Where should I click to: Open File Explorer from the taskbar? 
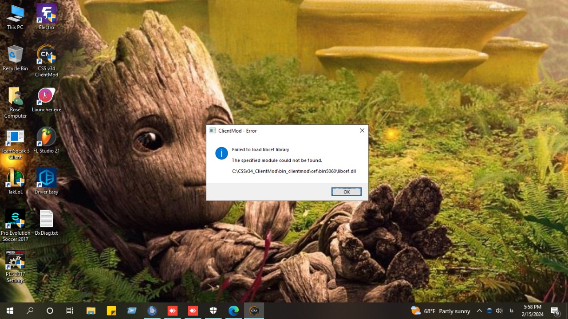pos(91,311)
